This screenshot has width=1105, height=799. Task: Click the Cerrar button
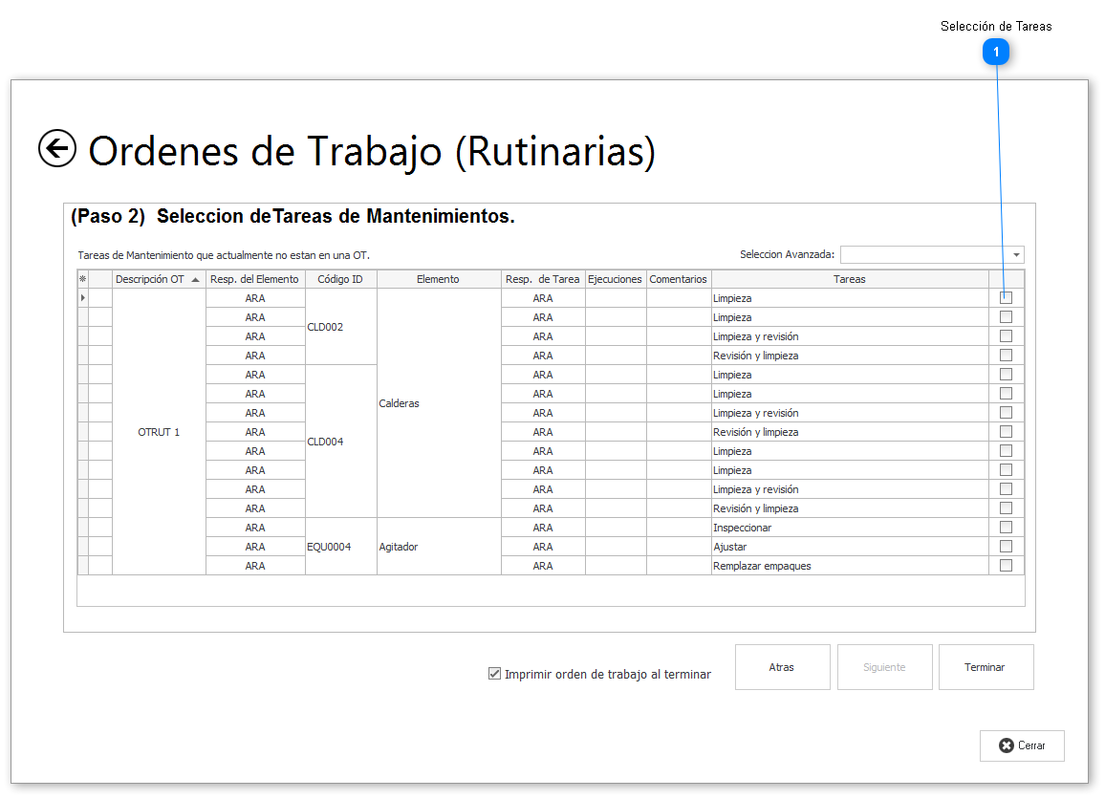1022,745
